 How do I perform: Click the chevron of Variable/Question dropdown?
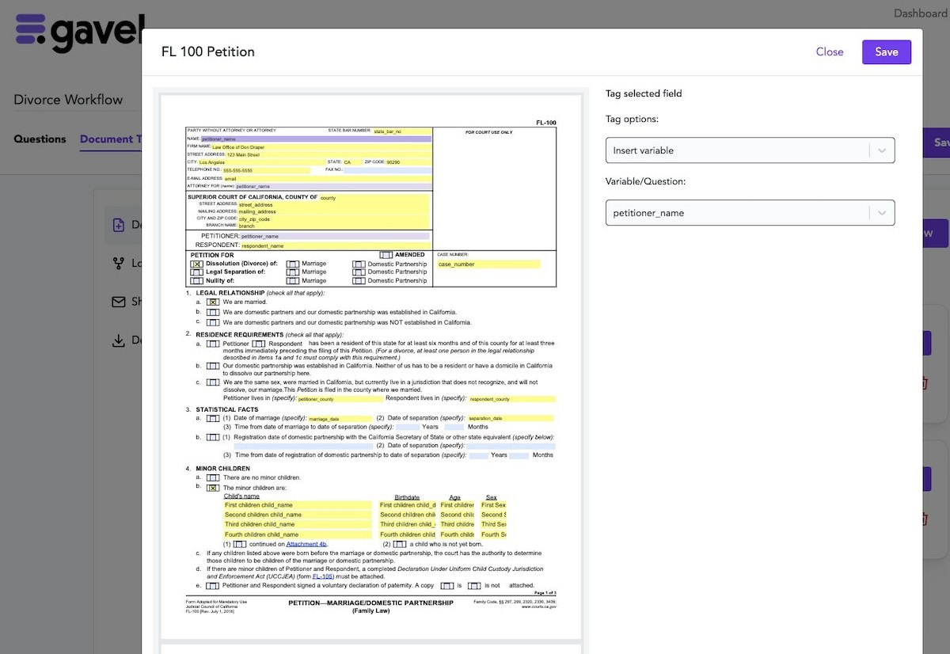pos(882,213)
